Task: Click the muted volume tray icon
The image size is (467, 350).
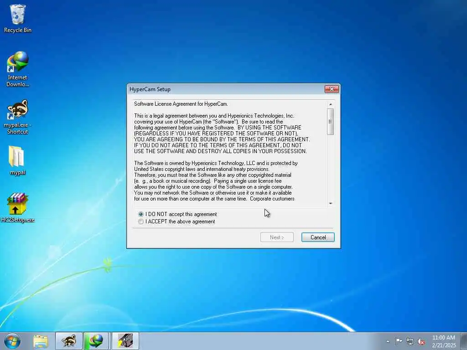Action: pyautogui.click(x=421, y=342)
